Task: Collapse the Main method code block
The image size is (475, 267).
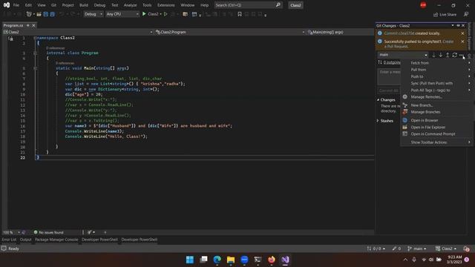Action: pos(35,68)
